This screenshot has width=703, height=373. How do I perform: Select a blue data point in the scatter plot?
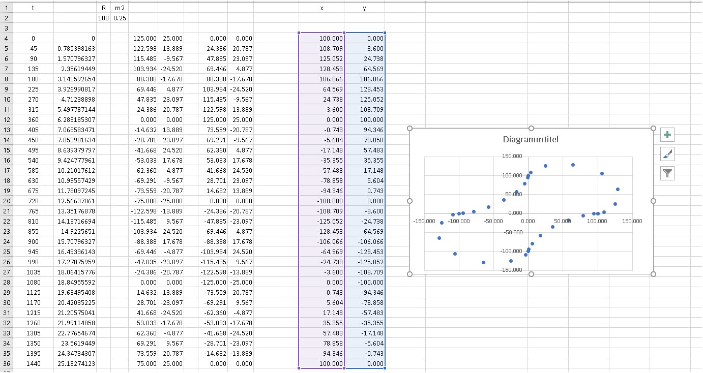tap(572, 164)
